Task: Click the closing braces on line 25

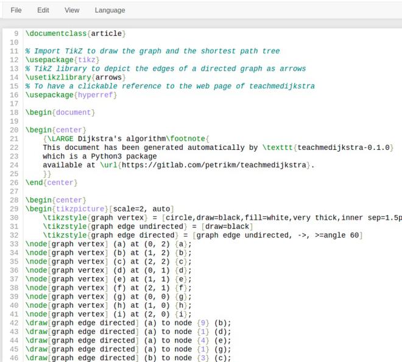Action: tap(47, 174)
